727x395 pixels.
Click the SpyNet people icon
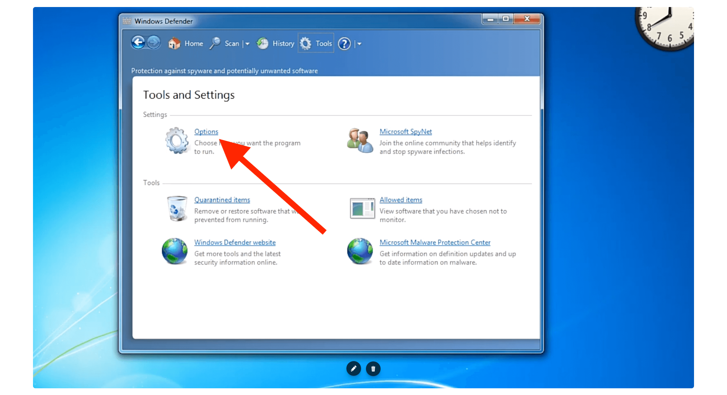pyautogui.click(x=360, y=140)
